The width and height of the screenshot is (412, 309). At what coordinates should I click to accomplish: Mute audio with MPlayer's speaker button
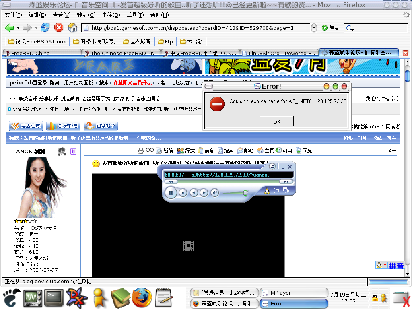(x=215, y=193)
